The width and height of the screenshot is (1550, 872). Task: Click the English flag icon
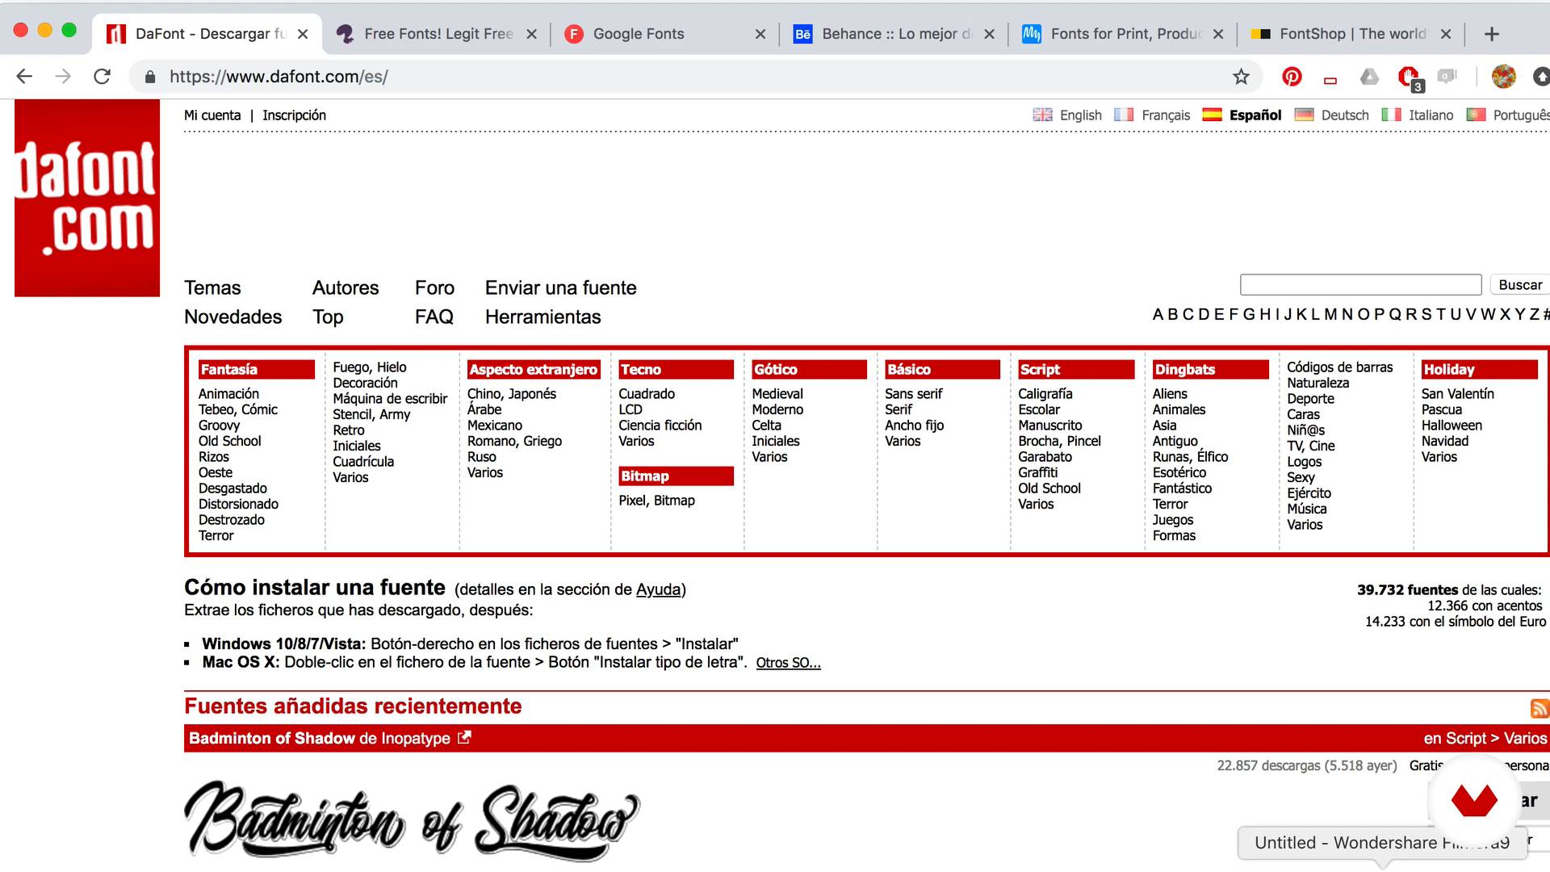[1042, 115]
